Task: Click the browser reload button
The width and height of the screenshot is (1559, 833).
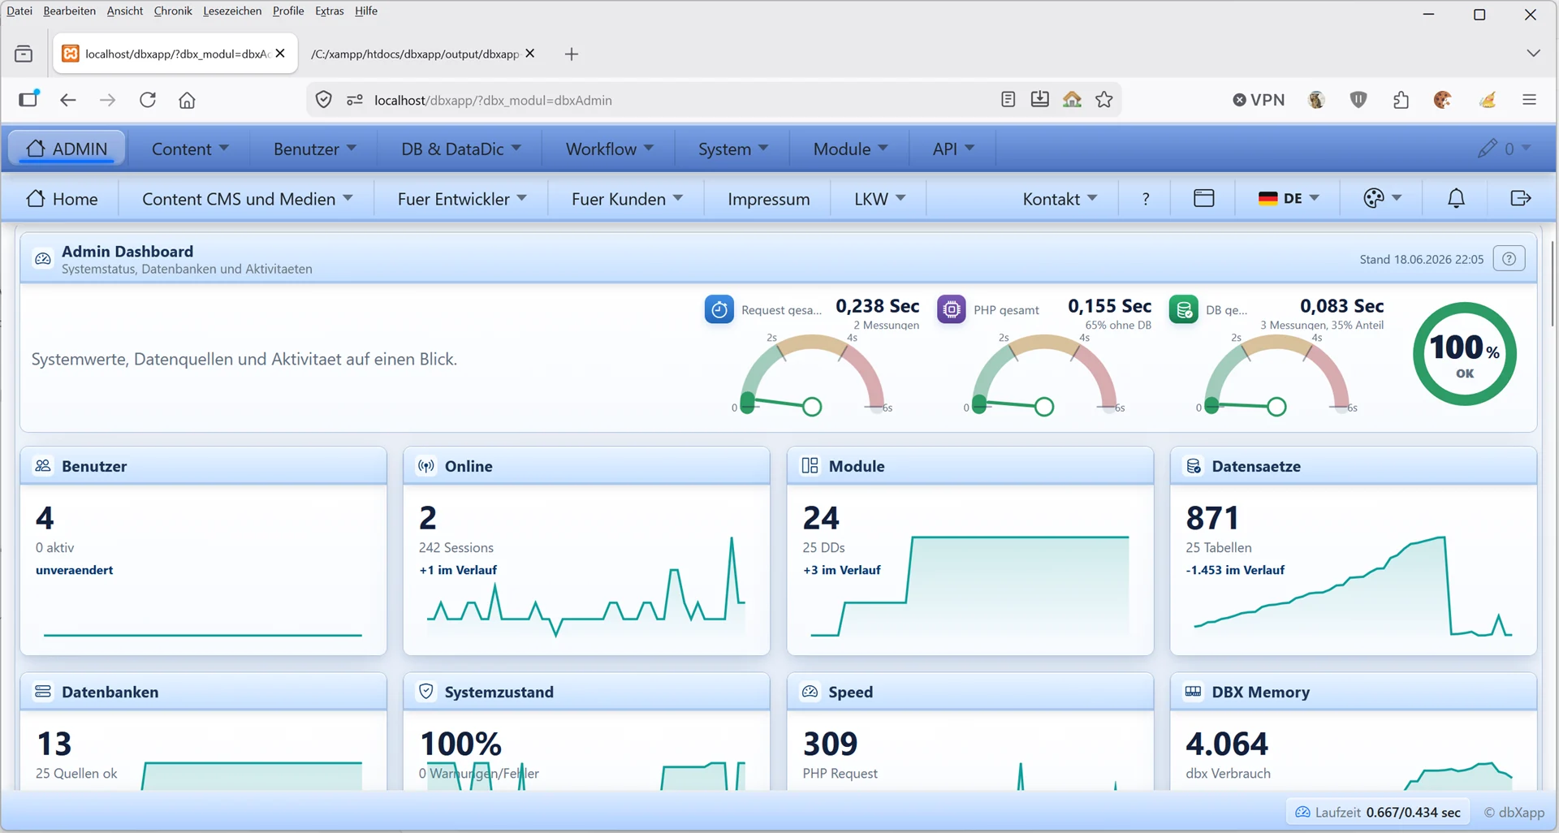Action: point(148,100)
